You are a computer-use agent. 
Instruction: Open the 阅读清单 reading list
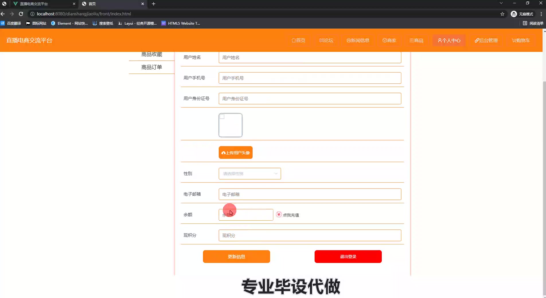pos(533,23)
